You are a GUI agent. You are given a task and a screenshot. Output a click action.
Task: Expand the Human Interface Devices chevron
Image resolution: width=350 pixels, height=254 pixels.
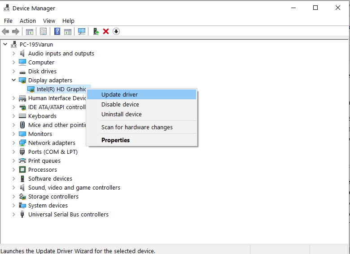(x=13, y=98)
